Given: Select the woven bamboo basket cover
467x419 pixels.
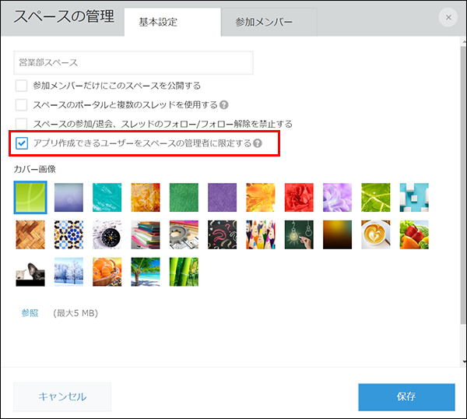Looking at the screenshot, I should point(30,235).
